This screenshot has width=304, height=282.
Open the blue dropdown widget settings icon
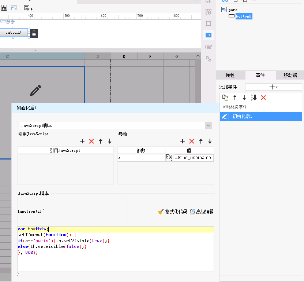[x=209, y=35]
